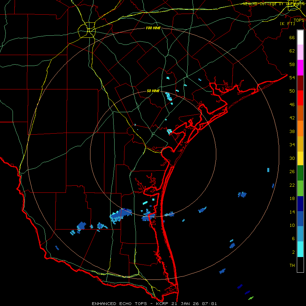Click the '21 JAN 26' date in caption
Image resolution: width=306 pixels, height=306 pixels.
[186, 304]
